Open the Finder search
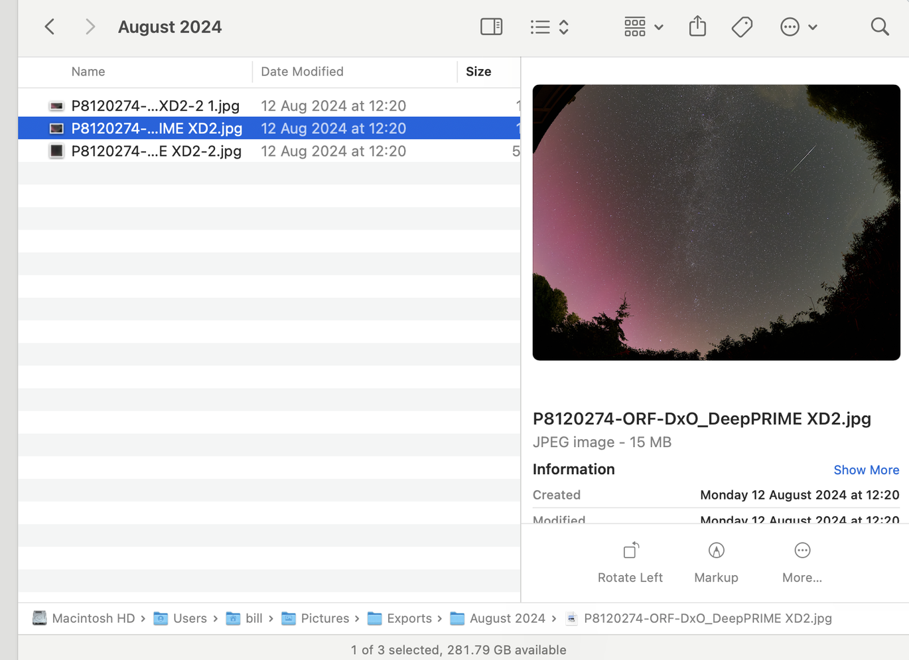 880,27
